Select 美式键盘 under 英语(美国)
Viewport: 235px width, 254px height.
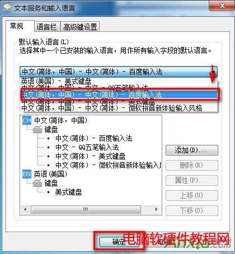tap(68, 192)
